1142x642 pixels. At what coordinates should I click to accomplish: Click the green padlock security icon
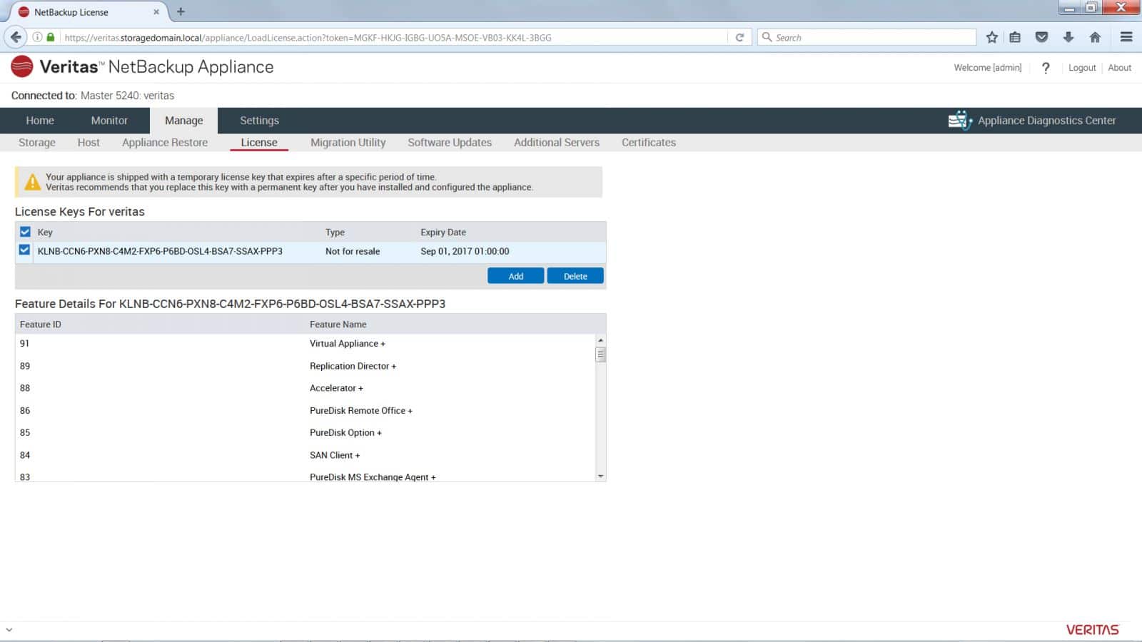coord(51,37)
